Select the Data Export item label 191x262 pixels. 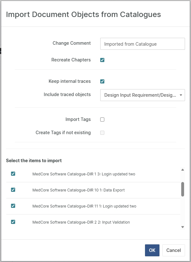point(78,190)
